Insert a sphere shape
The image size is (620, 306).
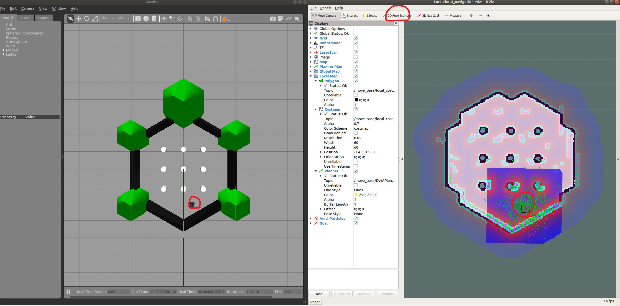point(146,19)
